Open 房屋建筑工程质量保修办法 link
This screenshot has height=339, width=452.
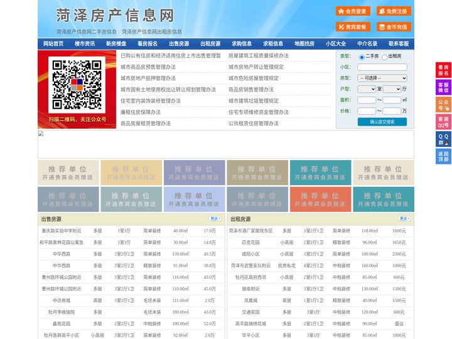[259, 56]
